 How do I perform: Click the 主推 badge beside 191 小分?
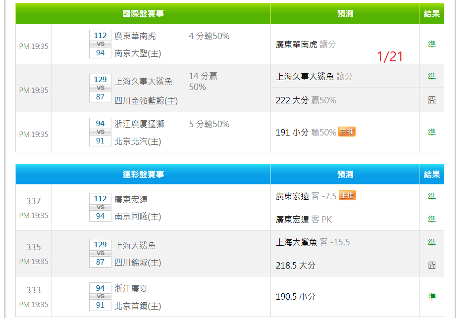tap(347, 132)
